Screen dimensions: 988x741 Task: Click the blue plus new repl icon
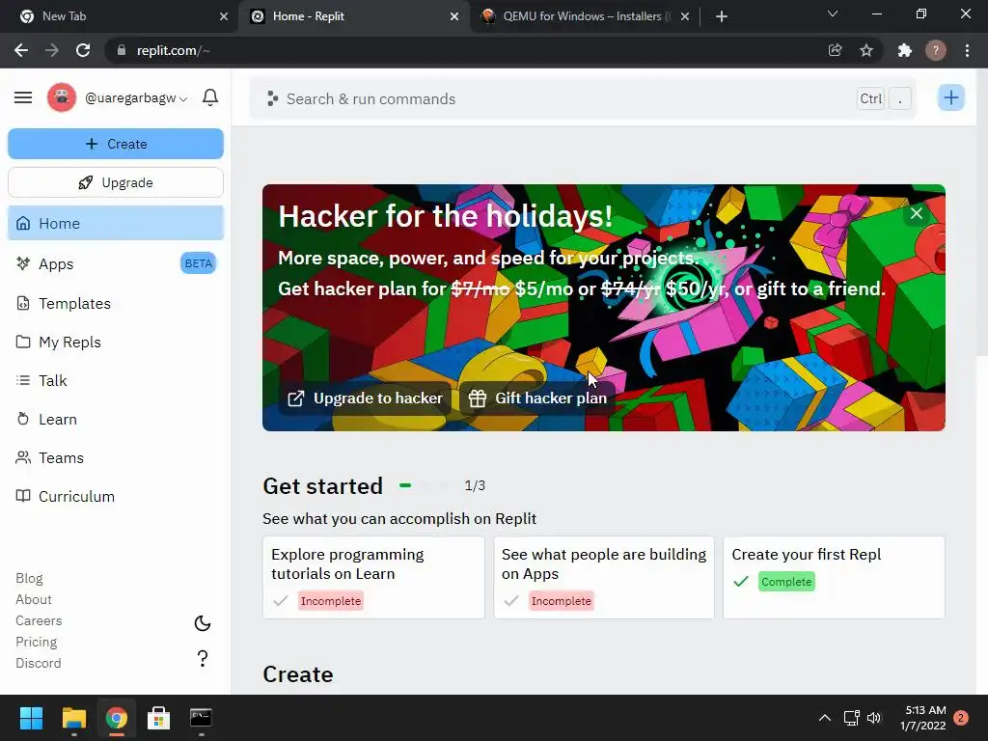point(950,97)
